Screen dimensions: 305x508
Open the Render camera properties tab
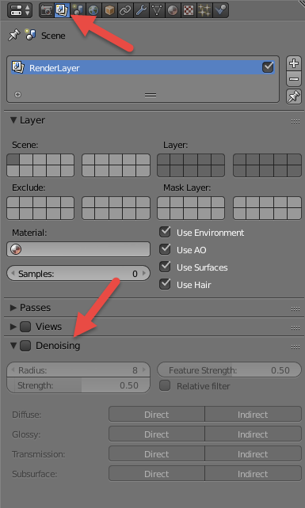click(47, 10)
